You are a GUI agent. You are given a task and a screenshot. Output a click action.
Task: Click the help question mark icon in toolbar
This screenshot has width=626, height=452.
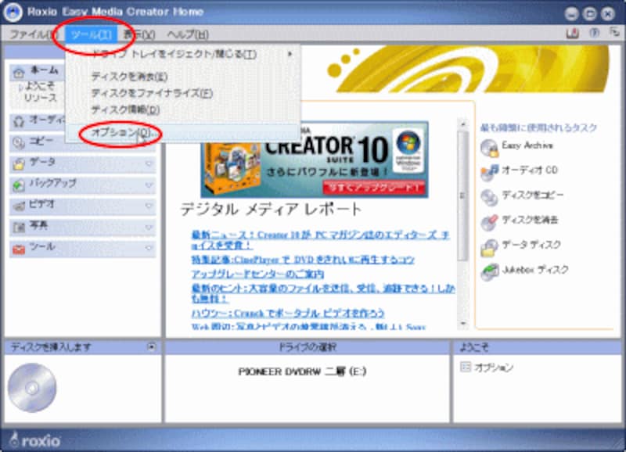tap(595, 33)
